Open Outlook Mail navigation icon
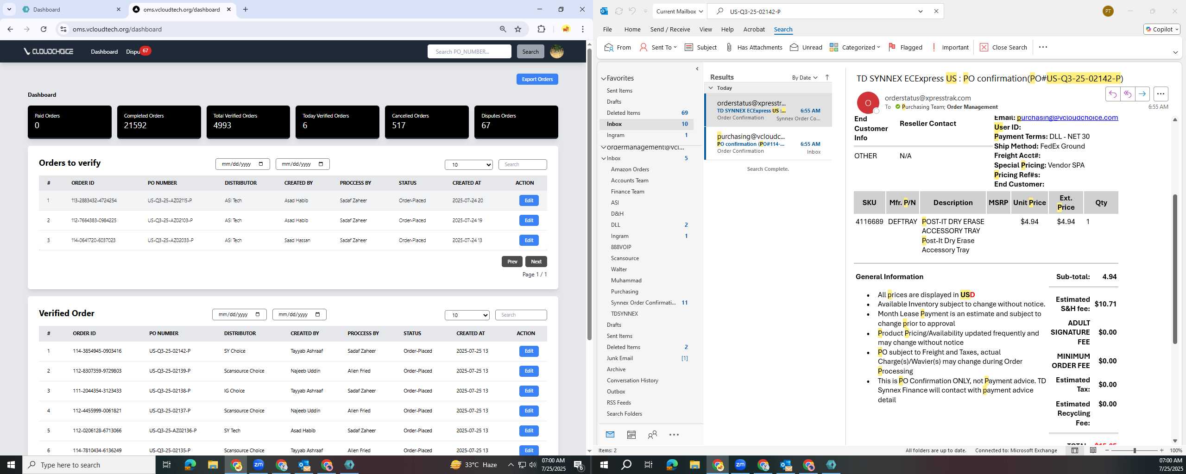The height and width of the screenshot is (474, 1186). (x=610, y=435)
